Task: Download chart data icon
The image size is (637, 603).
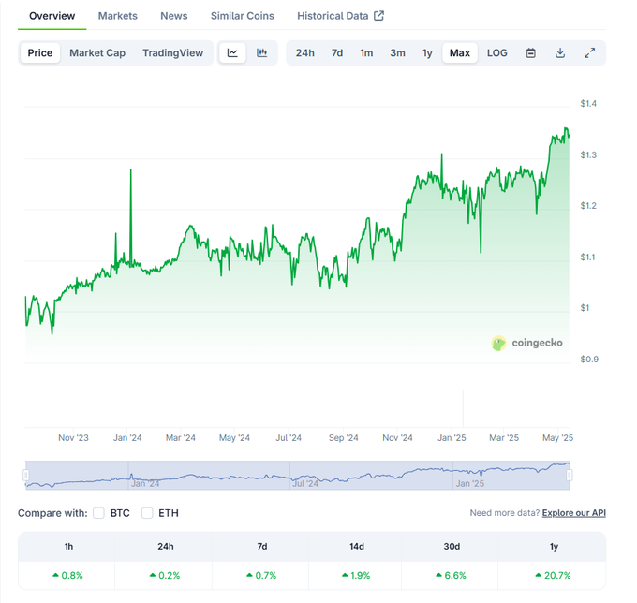Action: tap(560, 53)
